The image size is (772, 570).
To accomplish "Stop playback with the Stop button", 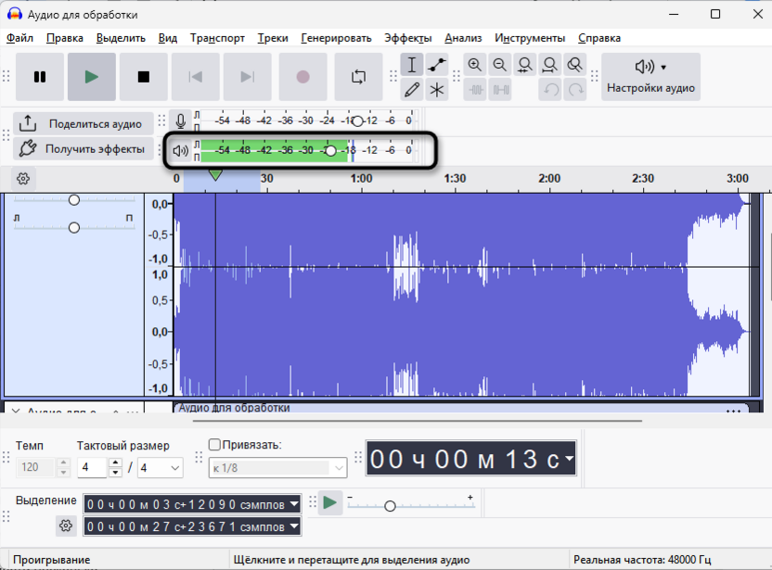I will (143, 77).
